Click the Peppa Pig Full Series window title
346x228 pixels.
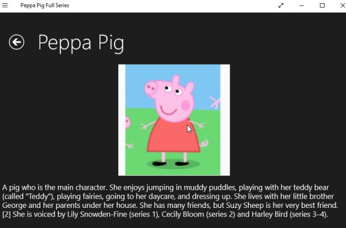coord(45,5)
